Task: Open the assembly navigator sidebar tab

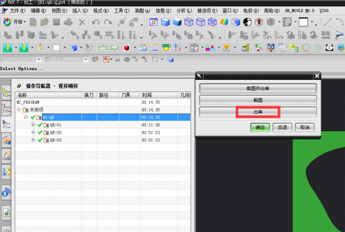Action: pyautogui.click(x=6, y=92)
